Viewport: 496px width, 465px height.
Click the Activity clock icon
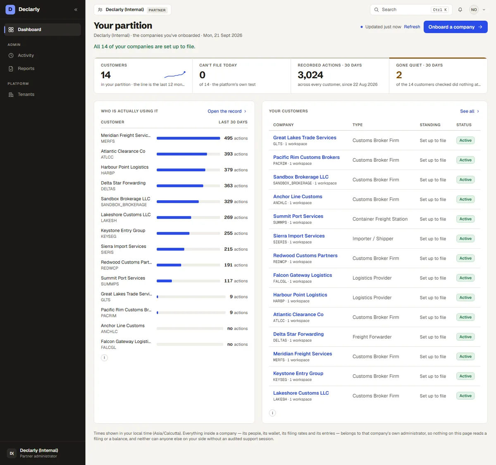(x=11, y=55)
